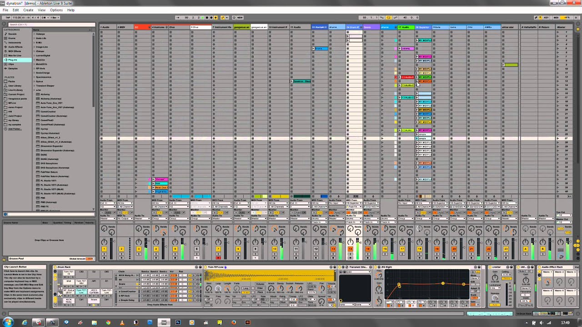
Task: Open track 1 Audio From dropdown
Action: point(108,203)
